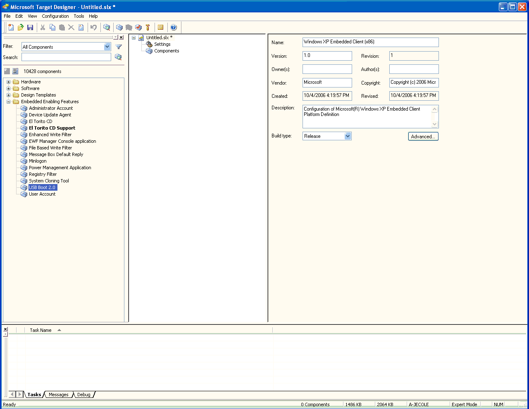The width and height of the screenshot is (529, 409).
Task: Open the Configuration menu
Action: tap(55, 16)
